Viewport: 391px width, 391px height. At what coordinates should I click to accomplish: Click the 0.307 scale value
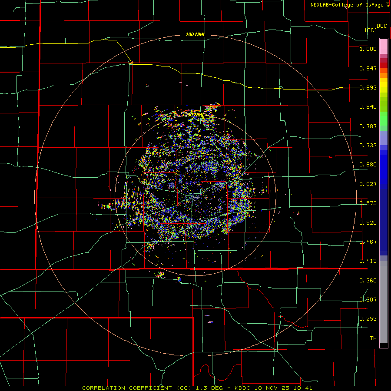point(368,300)
